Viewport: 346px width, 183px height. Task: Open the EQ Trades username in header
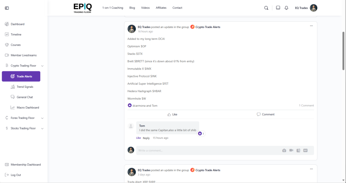pyautogui.click(x=301, y=8)
